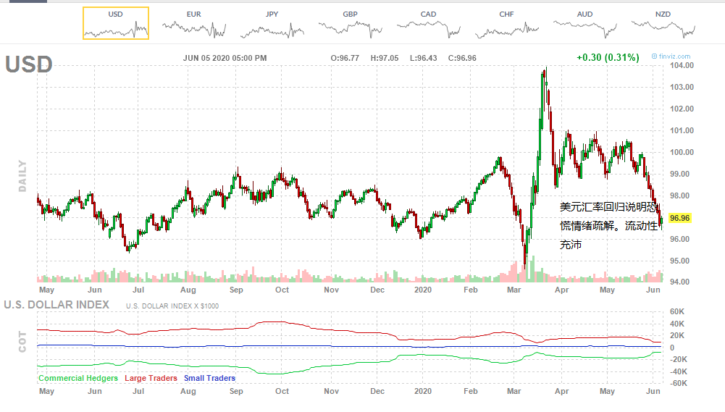Select the high value H:97.05
The image size is (725, 412).
tap(385, 58)
